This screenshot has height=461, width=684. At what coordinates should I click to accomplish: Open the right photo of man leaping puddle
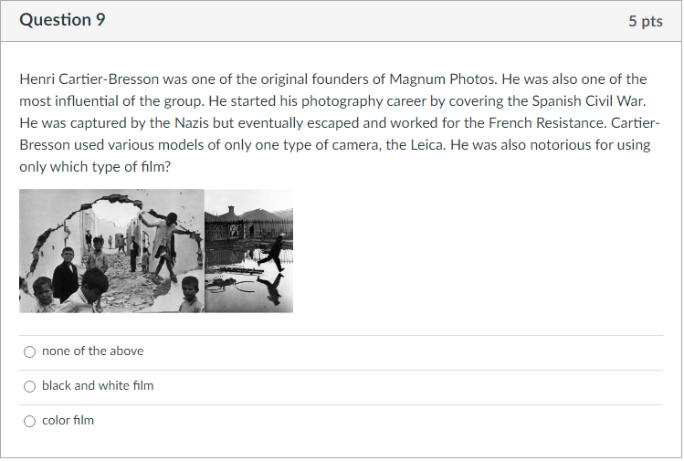coord(249,251)
